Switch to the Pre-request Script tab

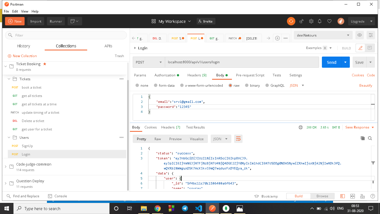[x=250, y=75]
